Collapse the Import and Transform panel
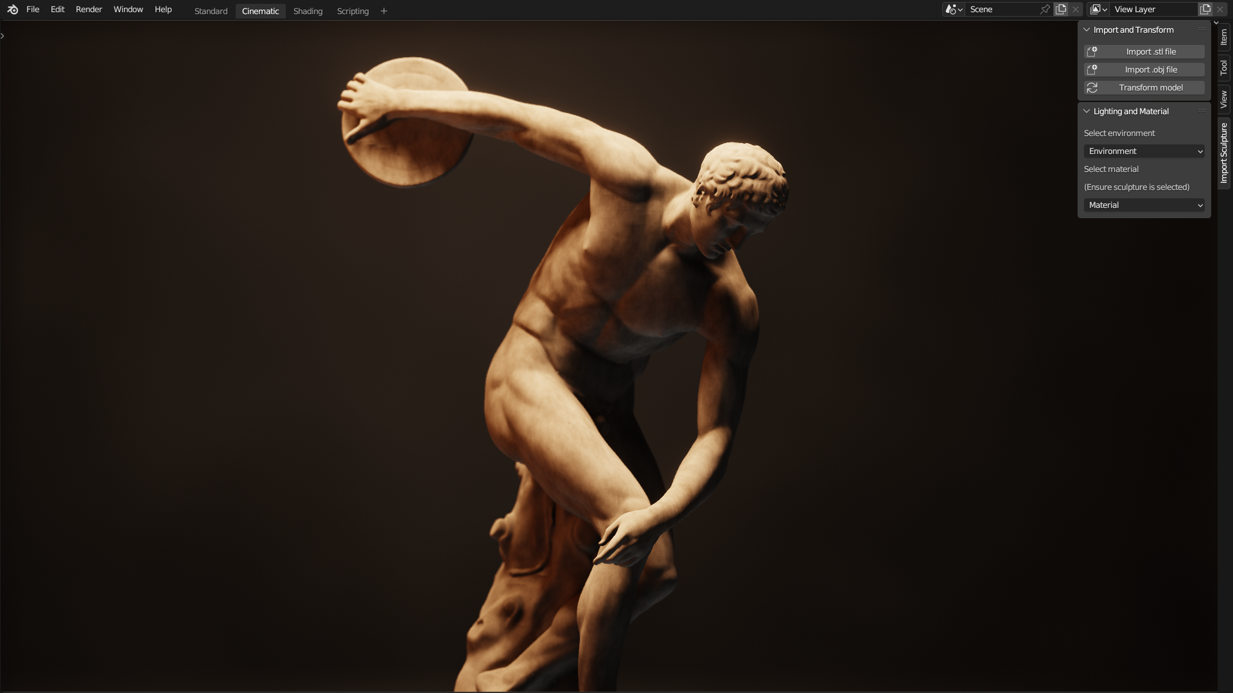Viewport: 1233px width, 693px height. [x=1087, y=30]
